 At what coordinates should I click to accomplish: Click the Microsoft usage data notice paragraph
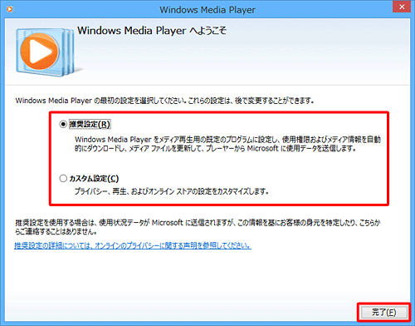198,227
